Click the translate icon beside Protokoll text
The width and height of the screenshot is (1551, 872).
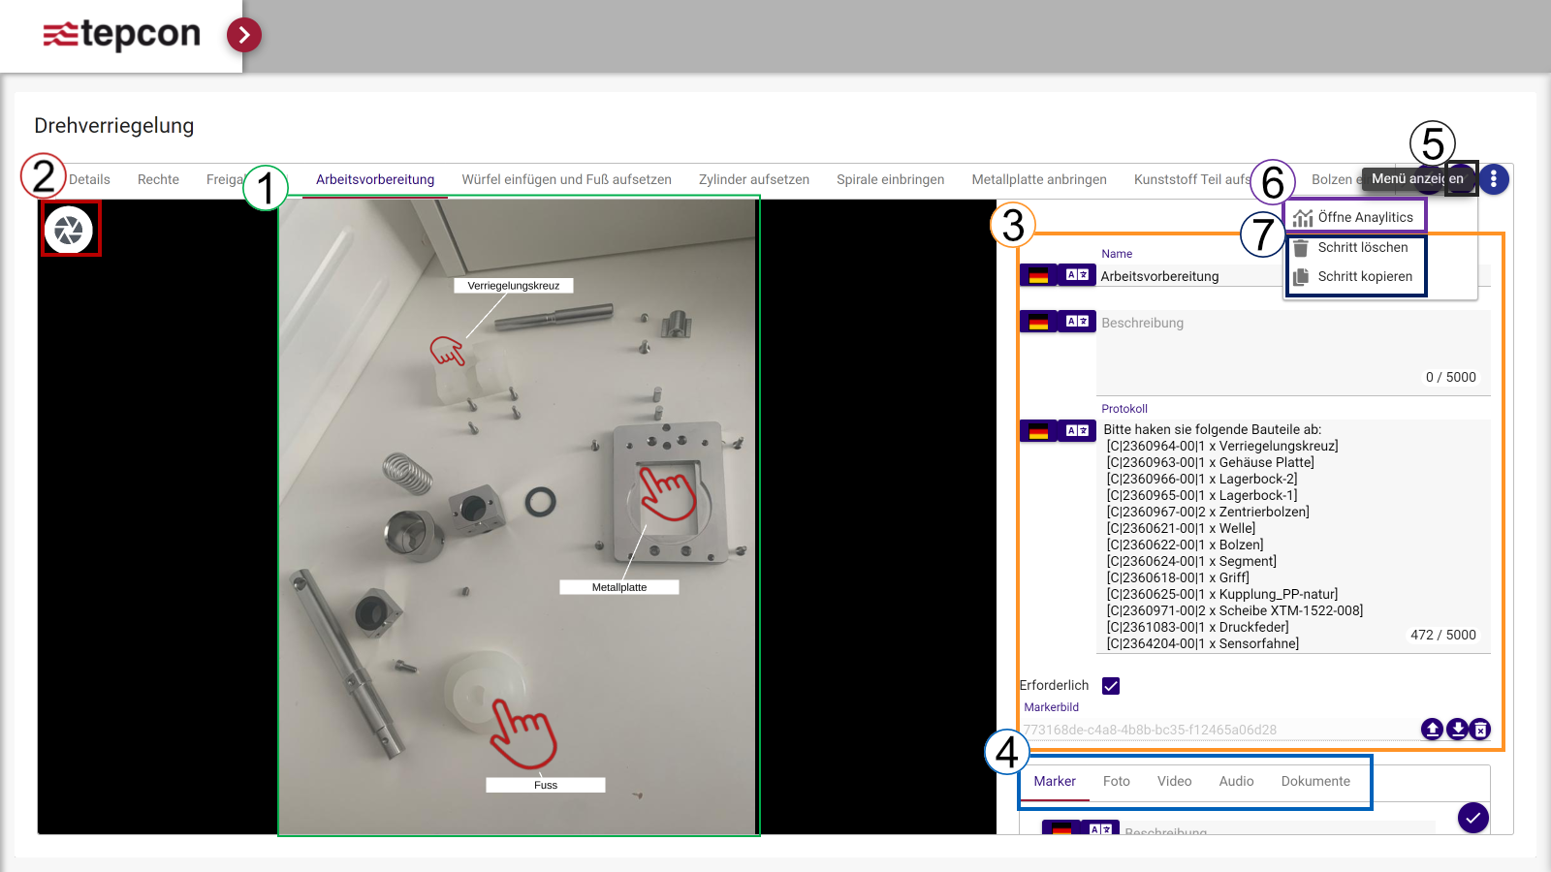[1077, 430]
